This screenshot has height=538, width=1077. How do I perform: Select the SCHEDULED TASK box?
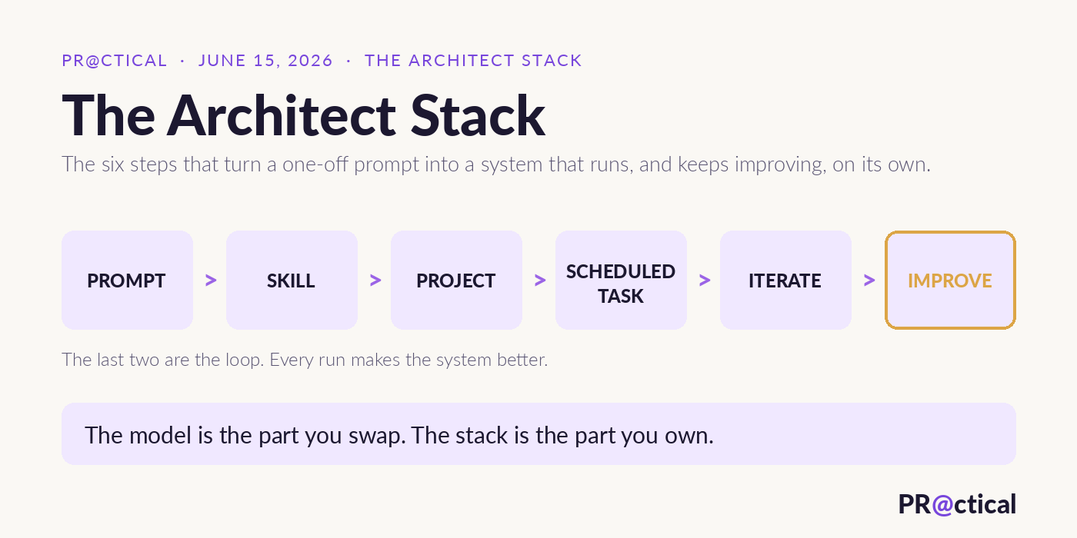tap(621, 281)
